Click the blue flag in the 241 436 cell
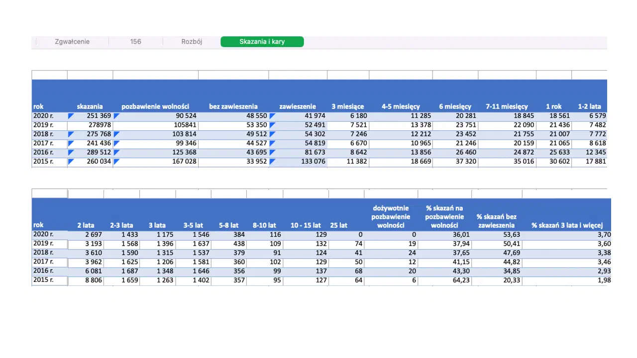Screen dimensions: 637x358 [71, 143]
